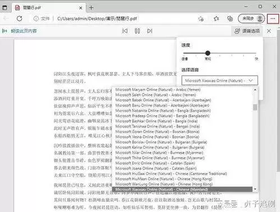This screenshot has height=212, width=280.
Task: Open a new browser tab
Action: point(91,8)
